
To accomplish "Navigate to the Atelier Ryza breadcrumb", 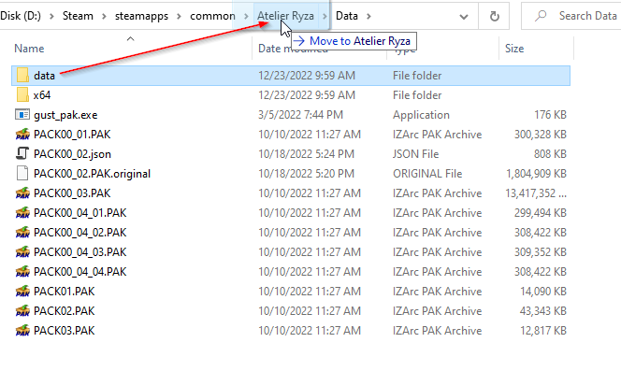I will [285, 16].
